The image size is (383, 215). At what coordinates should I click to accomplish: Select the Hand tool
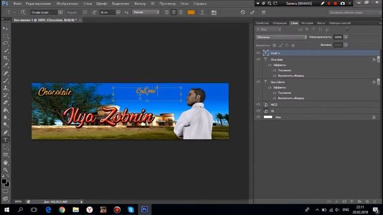[x=5, y=162]
